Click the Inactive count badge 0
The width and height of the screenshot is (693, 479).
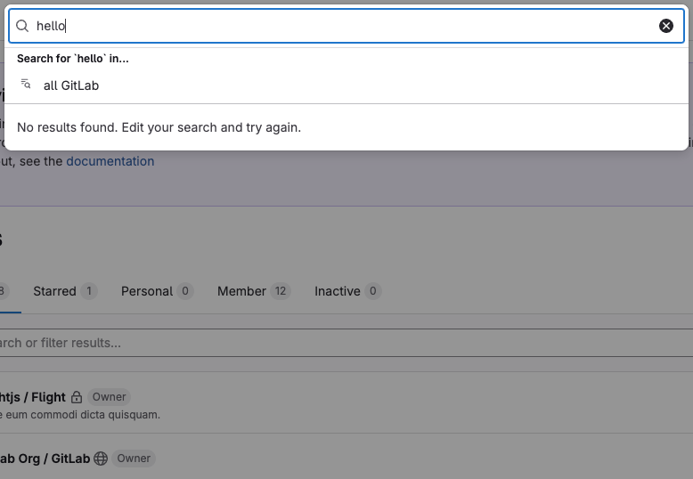click(x=373, y=291)
